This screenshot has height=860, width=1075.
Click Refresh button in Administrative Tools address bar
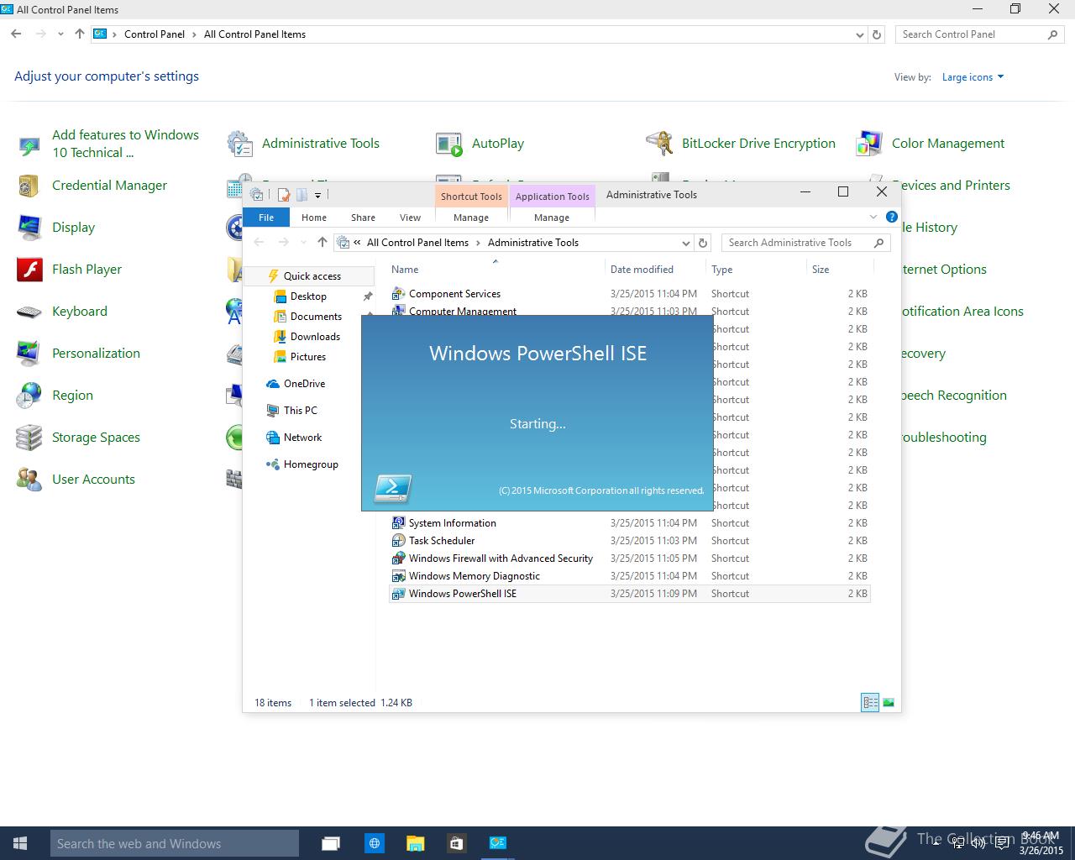pos(703,243)
